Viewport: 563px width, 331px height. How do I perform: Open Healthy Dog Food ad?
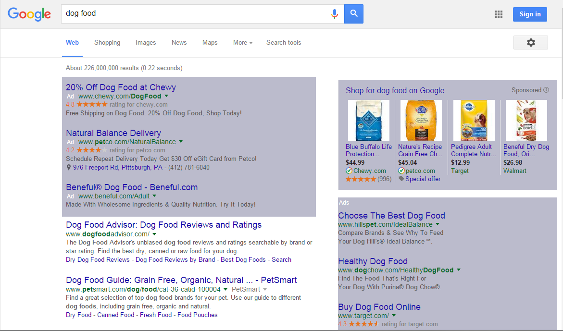[x=373, y=261]
